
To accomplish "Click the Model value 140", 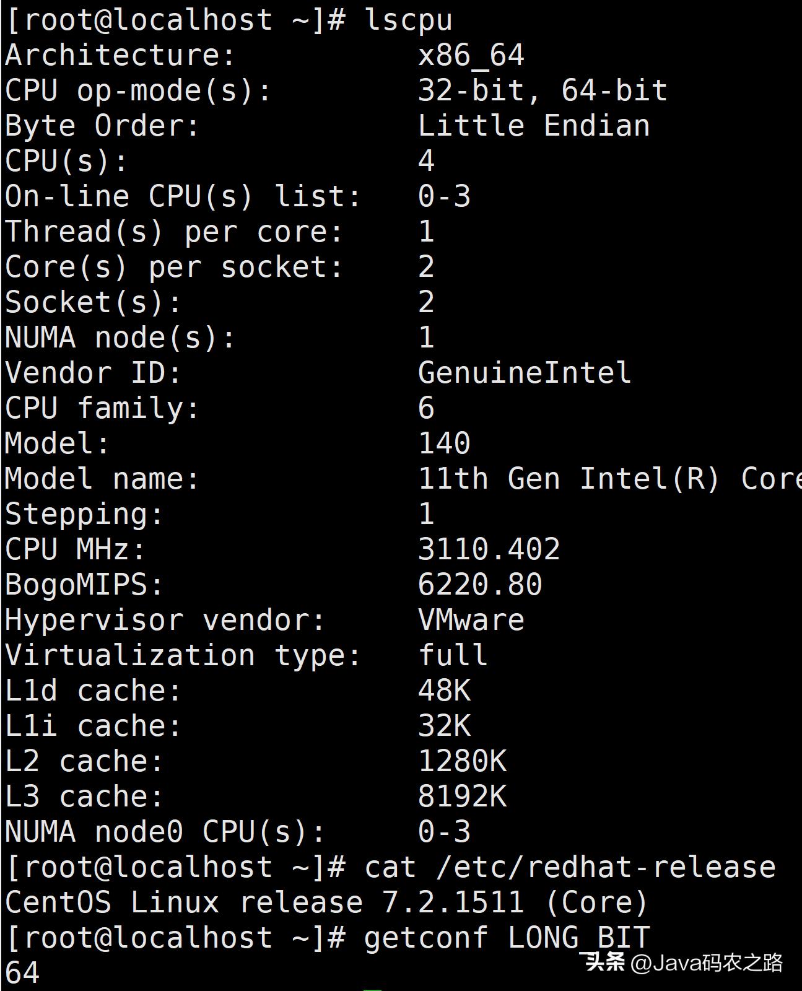I will point(445,443).
